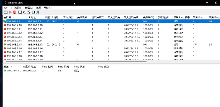Open the Properties toolbar icon
The image size is (220, 107).
point(29,12)
